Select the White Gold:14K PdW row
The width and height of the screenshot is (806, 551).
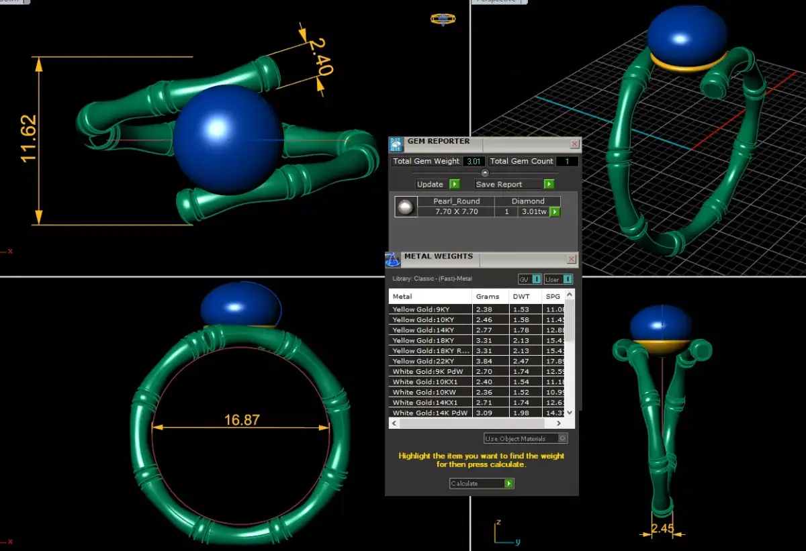click(477, 413)
